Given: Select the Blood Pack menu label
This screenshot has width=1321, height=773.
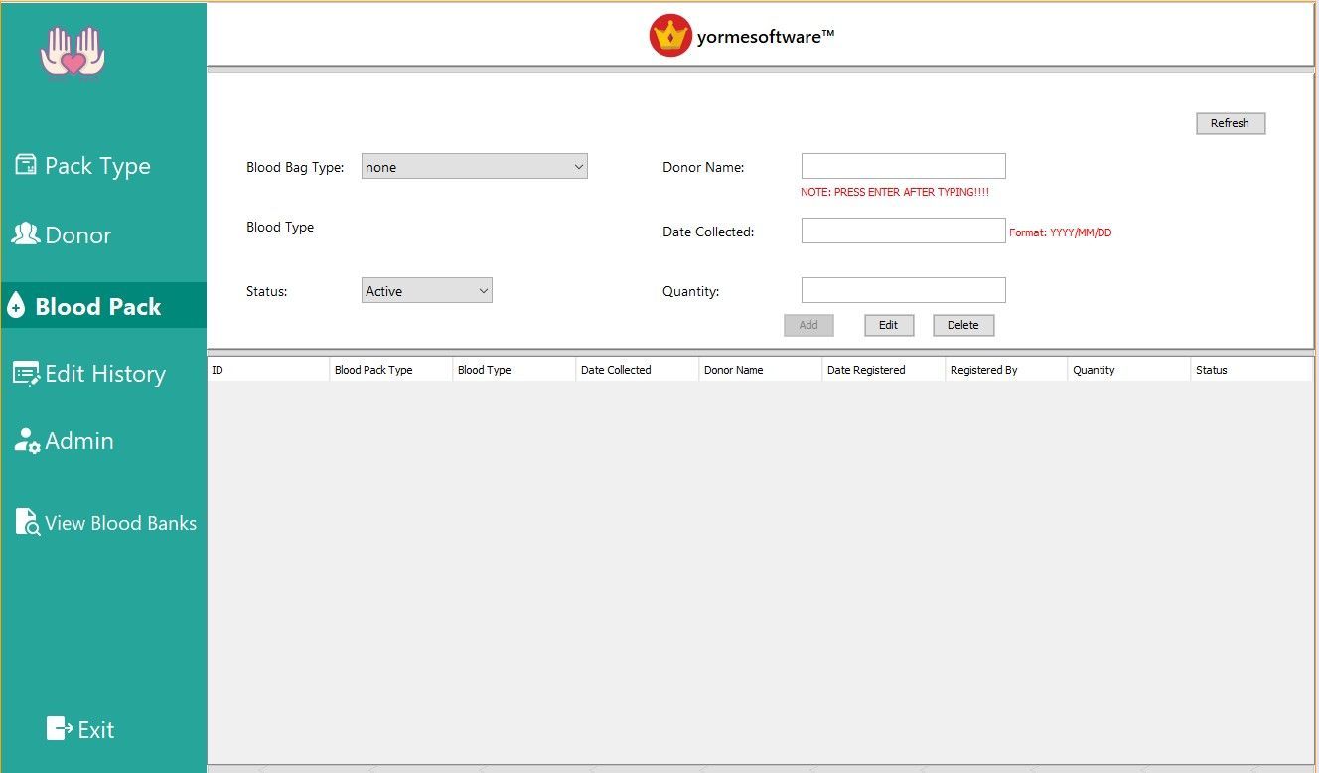Looking at the screenshot, I should (98, 307).
